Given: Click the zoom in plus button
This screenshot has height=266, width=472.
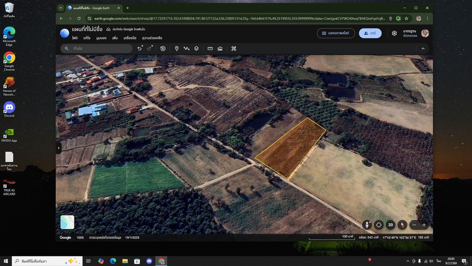Looking at the screenshot, I should point(424,225).
